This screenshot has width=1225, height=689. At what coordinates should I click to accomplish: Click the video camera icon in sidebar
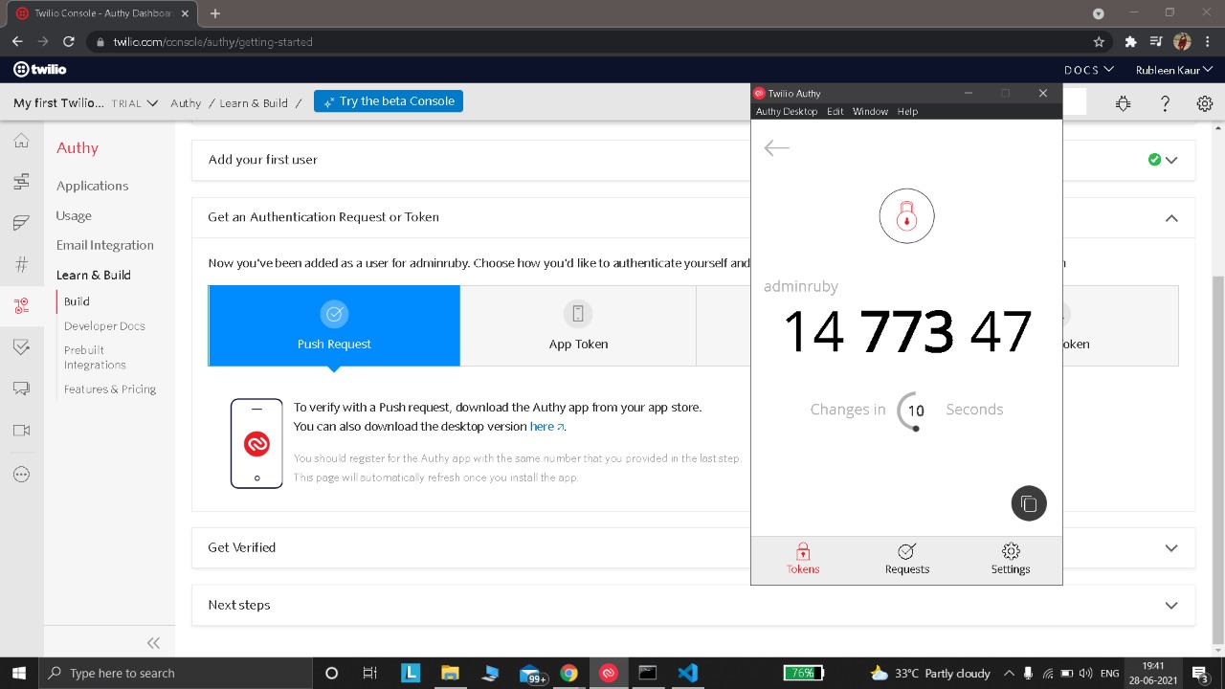(x=21, y=431)
